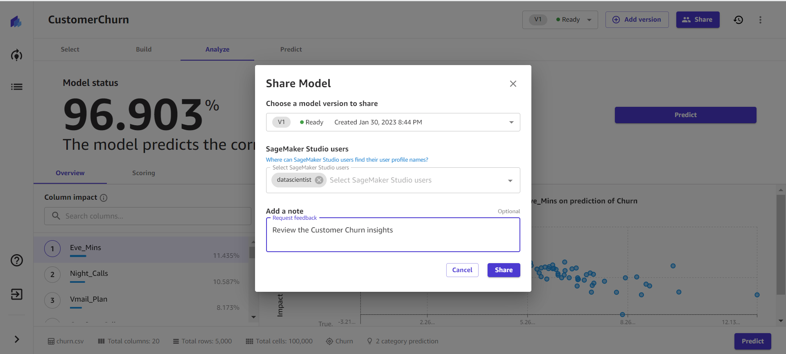Click the Total rows: 5,000 status entry
786x354 pixels.
202,341
